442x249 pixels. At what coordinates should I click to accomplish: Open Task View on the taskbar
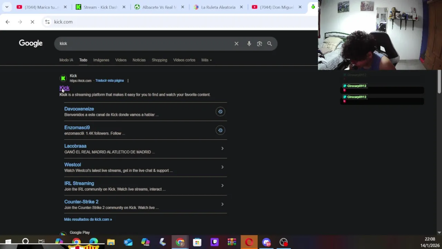point(41,242)
